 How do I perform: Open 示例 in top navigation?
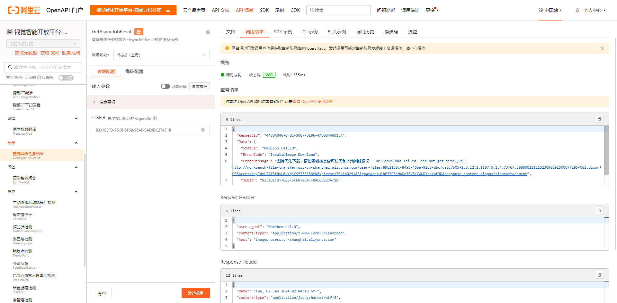point(280,10)
